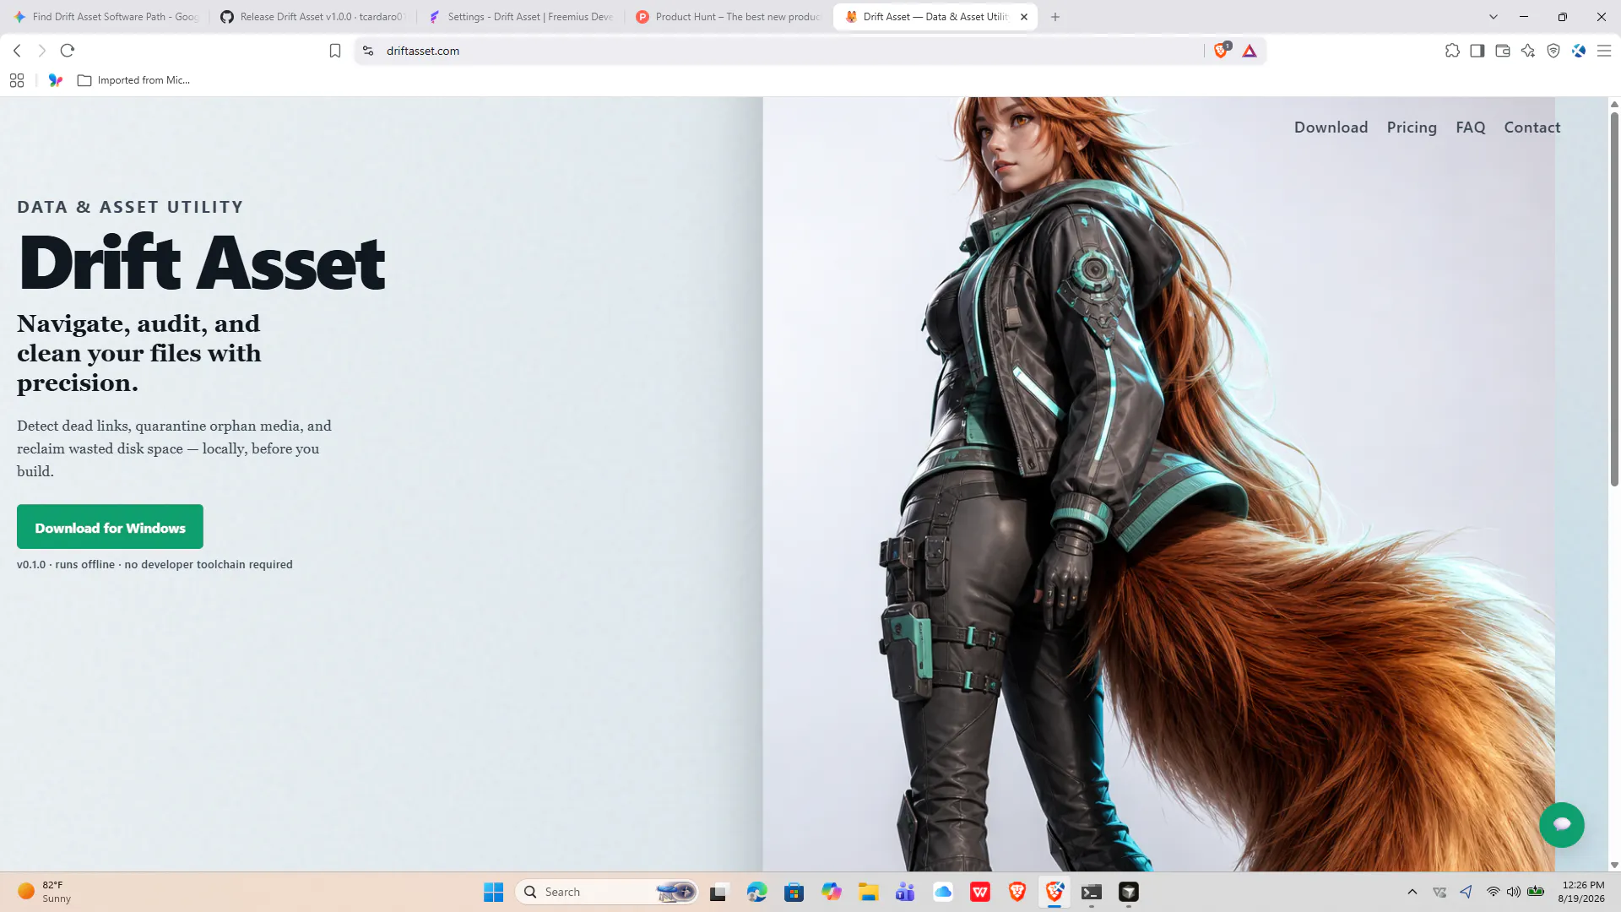This screenshot has height=912, width=1621.
Task: Open Leo AI sparkle icon
Action: click(1528, 51)
